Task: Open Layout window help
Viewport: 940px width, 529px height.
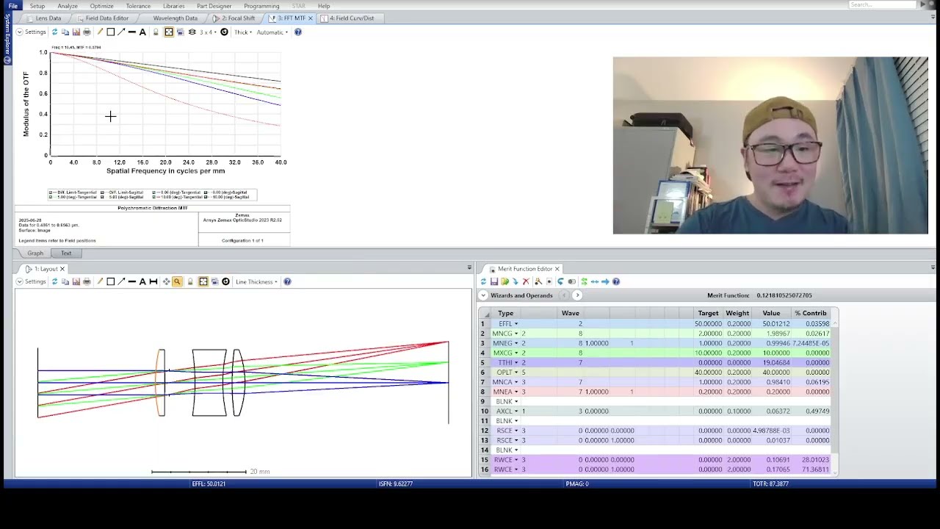Action: click(x=287, y=282)
